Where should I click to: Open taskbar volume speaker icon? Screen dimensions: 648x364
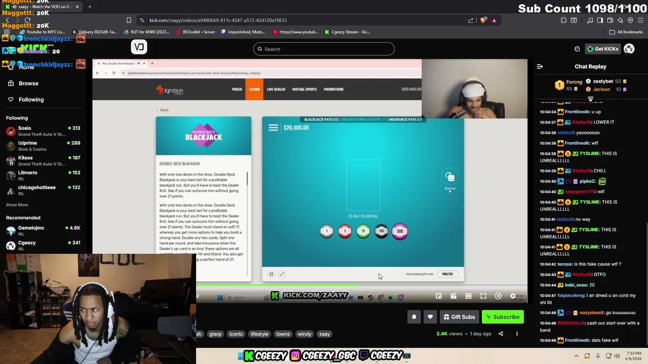(617, 356)
